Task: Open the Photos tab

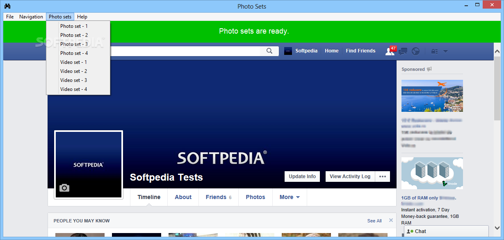Action: click(255, 197)
